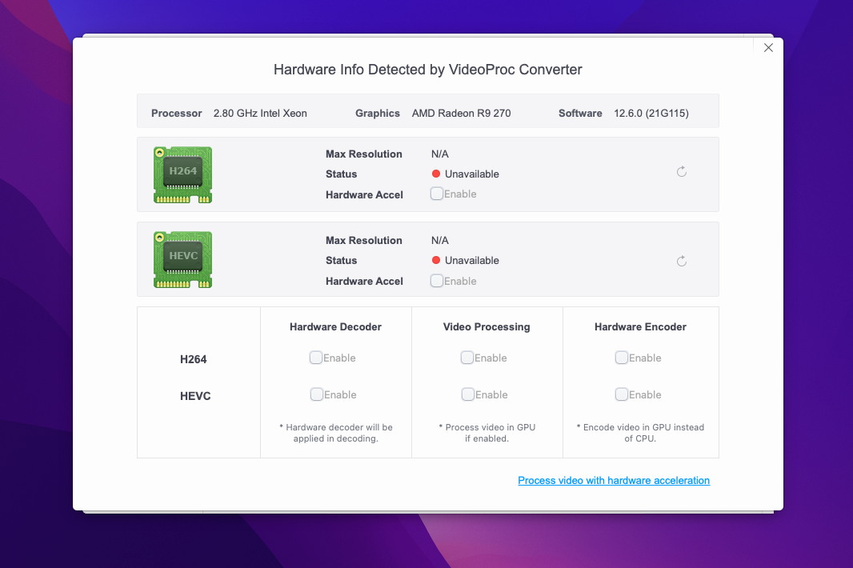Viewport: 853px width, 568px height.
Task: Click the red HEVC status indicator dot
Action: coord(436,260)
